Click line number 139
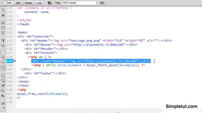 (x=9, y=61)
